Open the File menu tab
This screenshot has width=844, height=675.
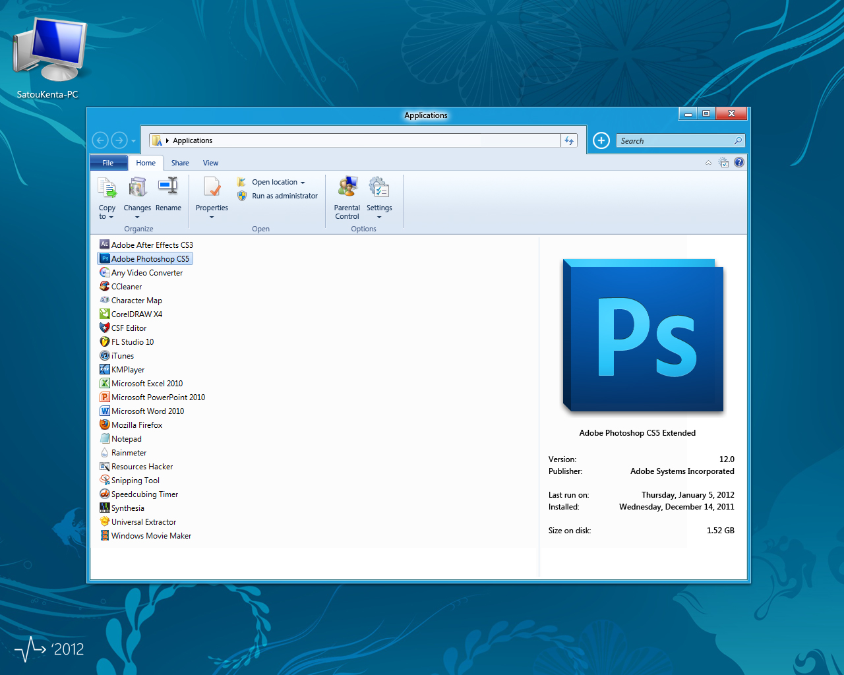[108, 163]
